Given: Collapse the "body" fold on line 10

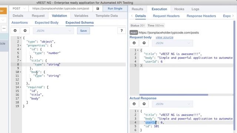Looking at the screenshot, I should click(20, 72).
